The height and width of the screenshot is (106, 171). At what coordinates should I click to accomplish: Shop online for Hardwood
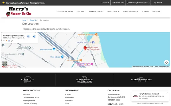click(x=69, y=98)
